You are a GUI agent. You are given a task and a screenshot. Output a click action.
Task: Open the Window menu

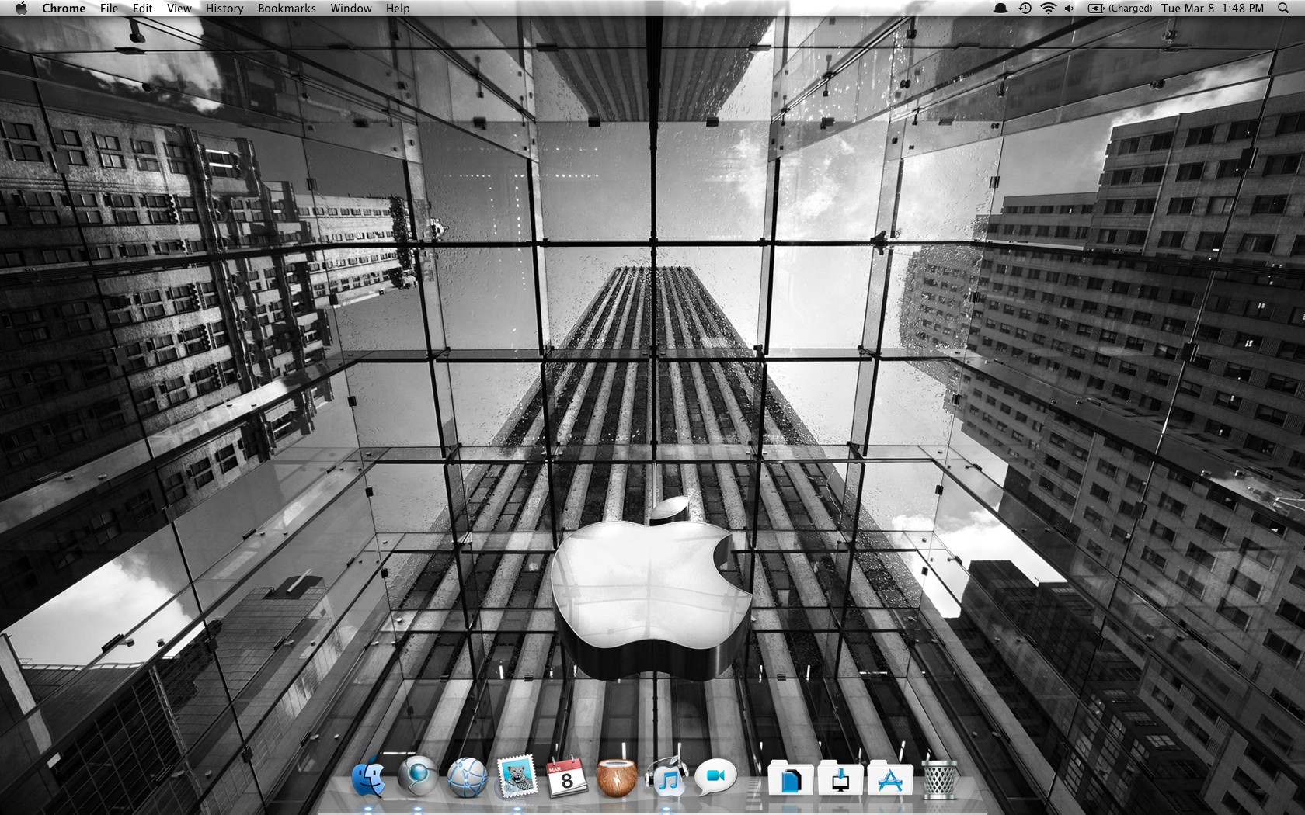coord(351,8)
